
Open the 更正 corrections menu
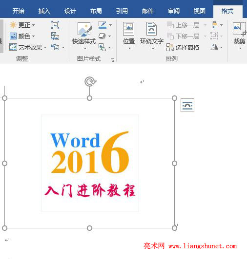tap(22, 25)
